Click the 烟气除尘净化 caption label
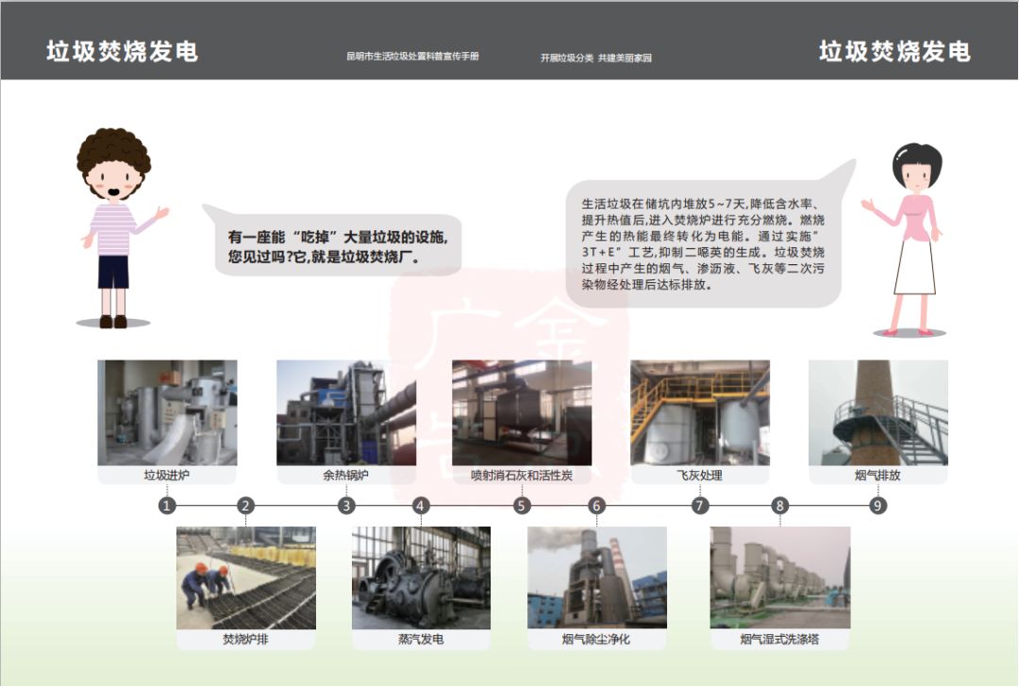Viewport: 1019px width, 686px height. pos(596,640)
